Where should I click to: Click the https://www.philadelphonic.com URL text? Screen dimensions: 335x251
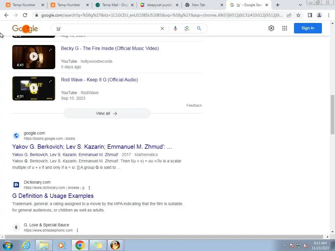point(48,230)
